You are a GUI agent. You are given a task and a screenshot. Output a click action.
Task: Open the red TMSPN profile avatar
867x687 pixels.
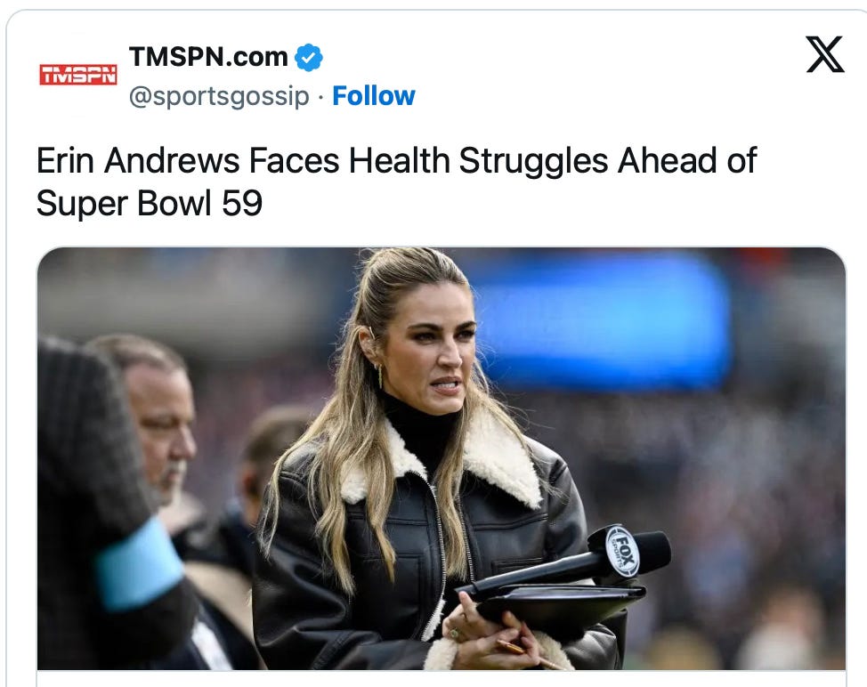click(x=78, y=74)
